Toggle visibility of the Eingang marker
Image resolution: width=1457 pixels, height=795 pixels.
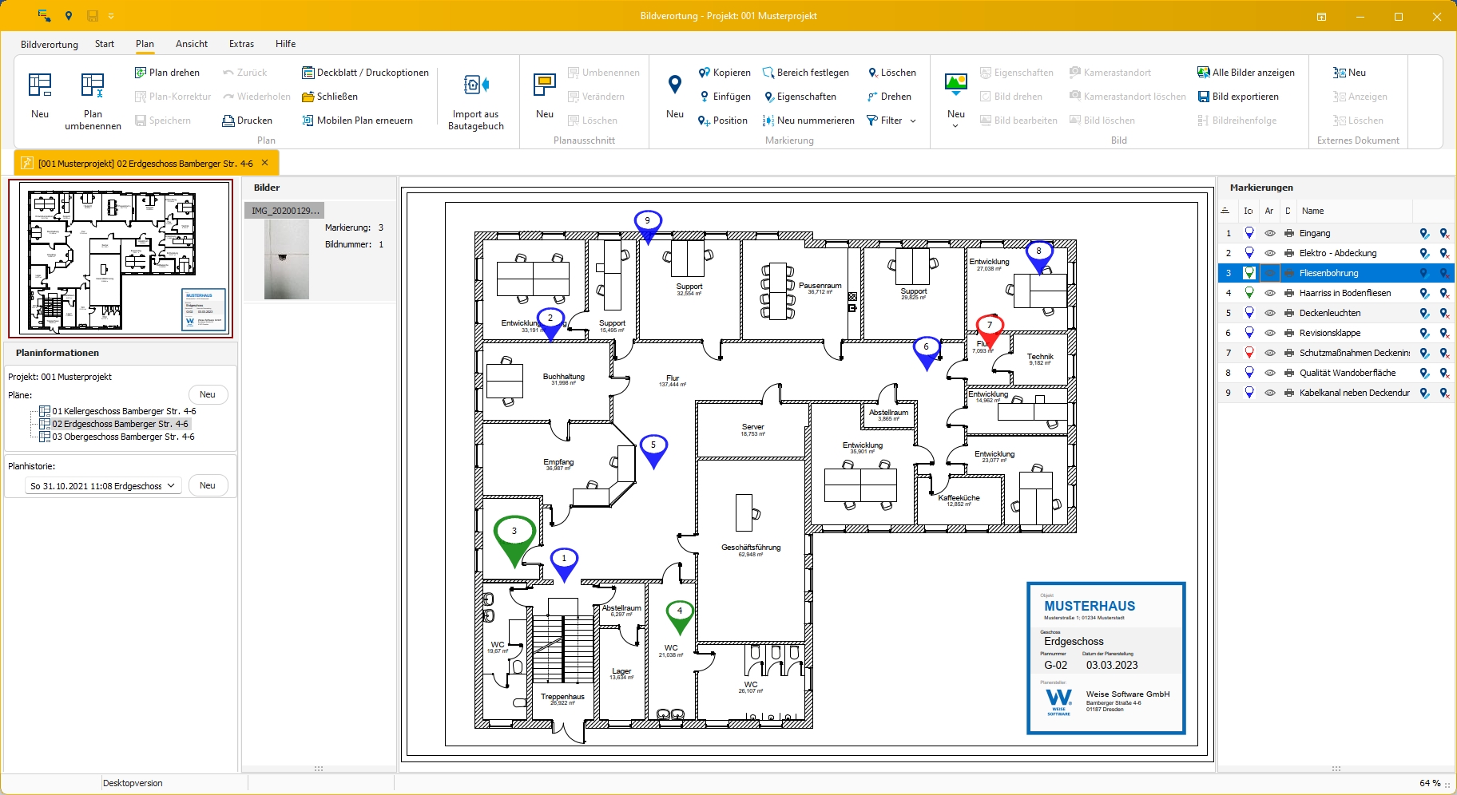tap(1269, 233)
